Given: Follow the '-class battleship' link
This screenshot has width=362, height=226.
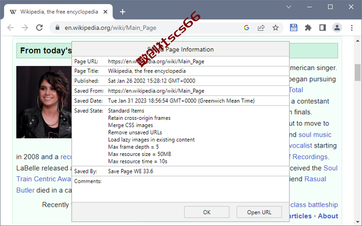Looking at the screenshot, I should pos(313,205).
